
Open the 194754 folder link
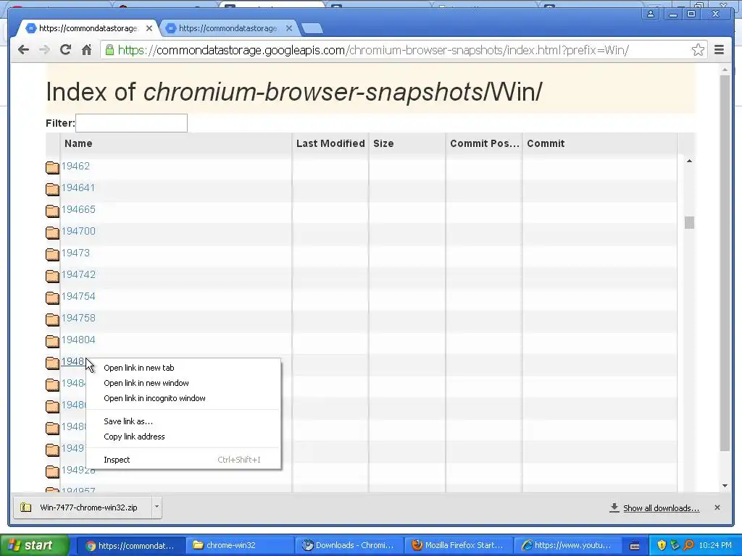[x=78, y=296]
